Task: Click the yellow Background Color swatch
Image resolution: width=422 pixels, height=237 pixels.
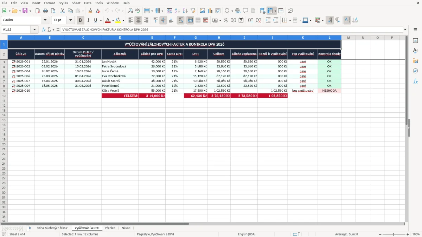Action: click(x=118, y=20)
